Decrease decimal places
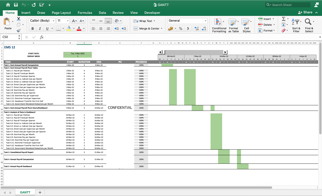This screenshot has width=322, height=196. coord(204,29)
